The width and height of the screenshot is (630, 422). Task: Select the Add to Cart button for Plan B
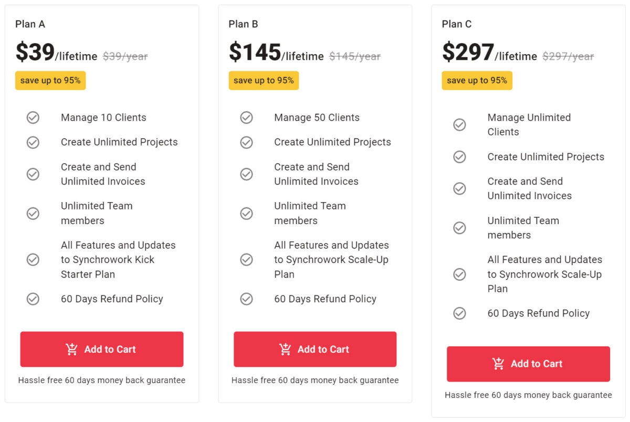click(x=315, y=349)
